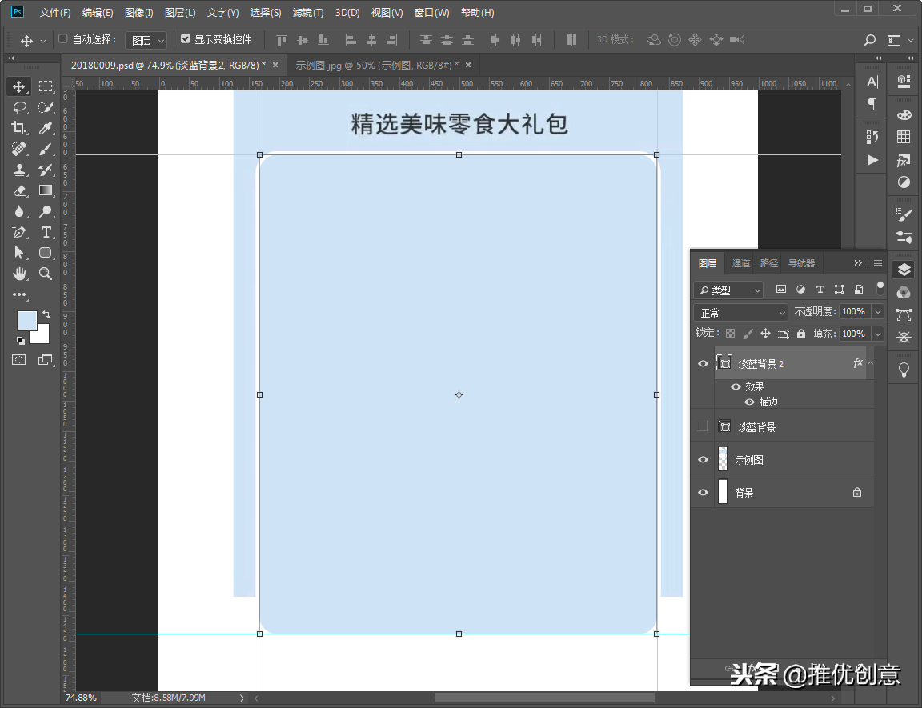
Task: Select the Zoom tool
Action: (x=46, y=274)
